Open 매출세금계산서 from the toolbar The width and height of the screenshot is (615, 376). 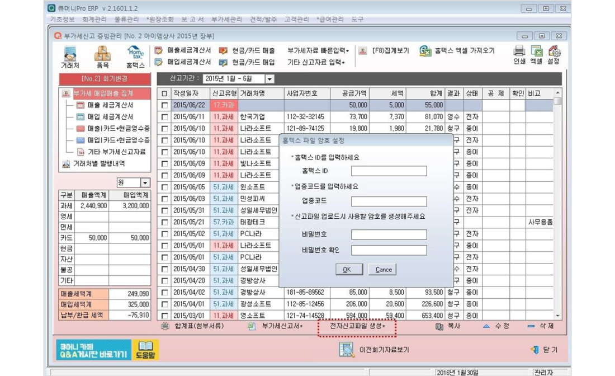(183, 50)
